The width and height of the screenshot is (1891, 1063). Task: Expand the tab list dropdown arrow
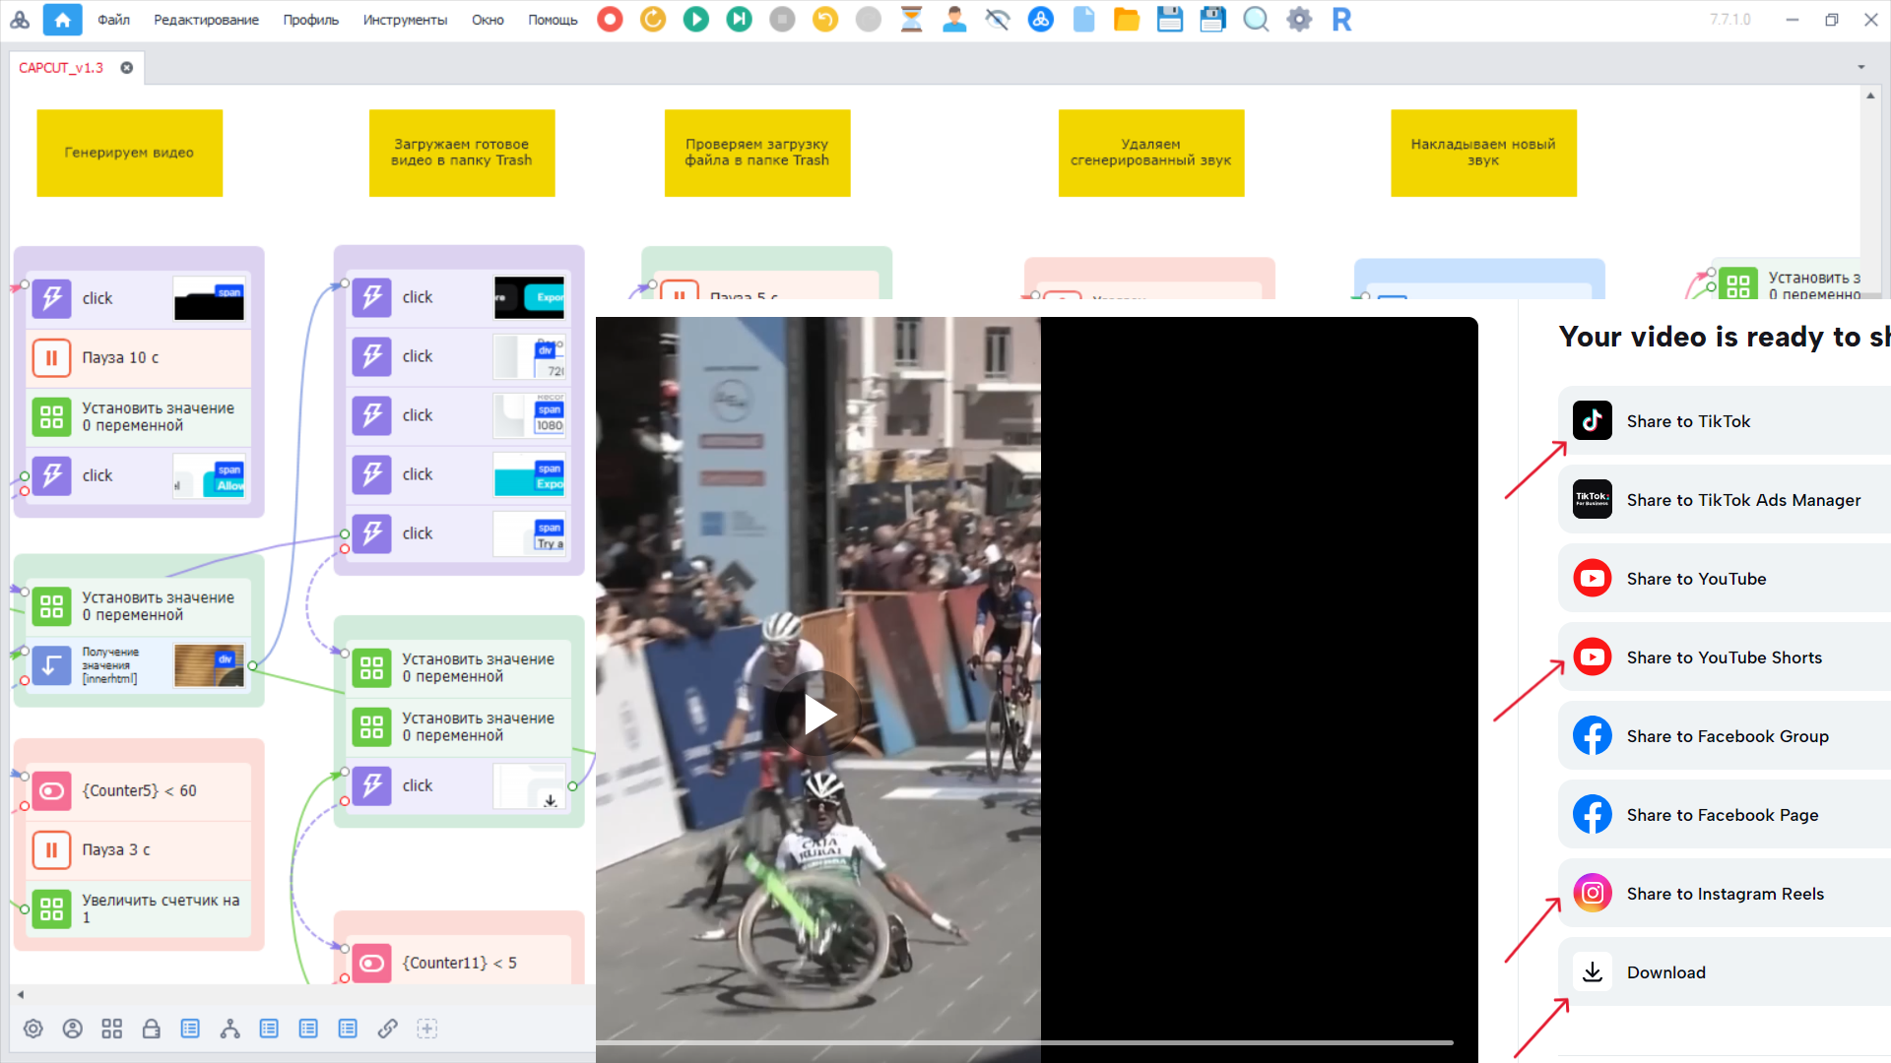1861,68
